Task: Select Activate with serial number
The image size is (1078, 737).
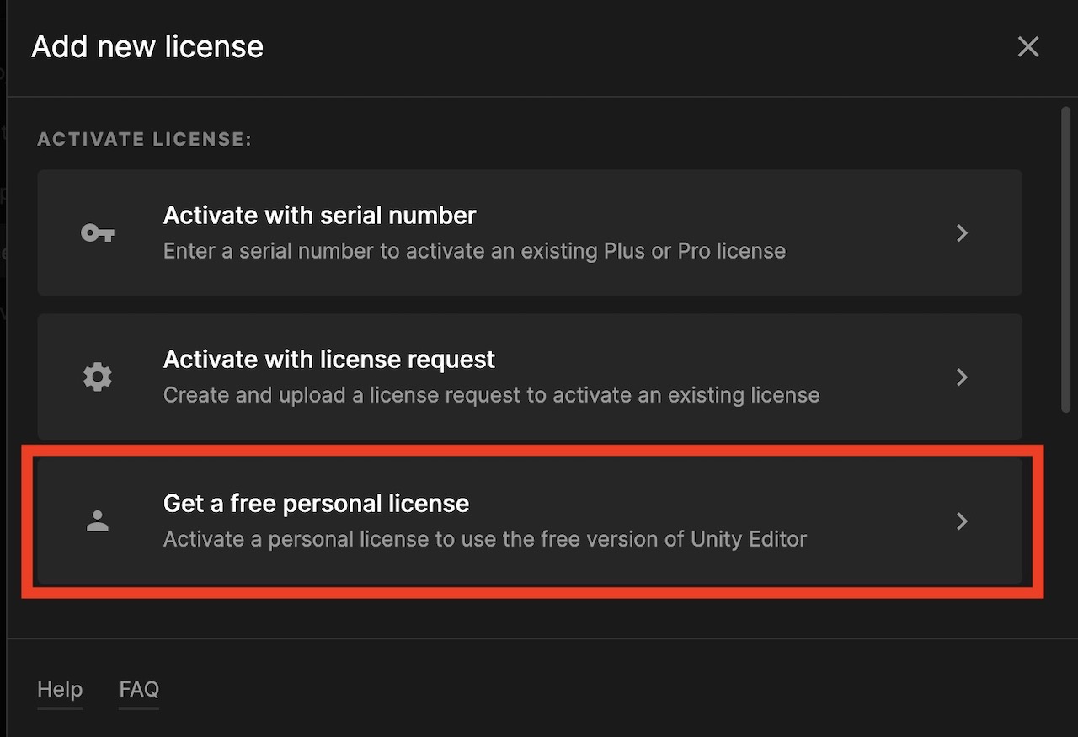Action: 320,216
